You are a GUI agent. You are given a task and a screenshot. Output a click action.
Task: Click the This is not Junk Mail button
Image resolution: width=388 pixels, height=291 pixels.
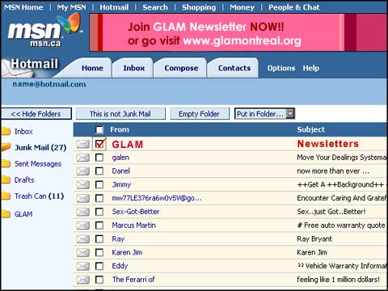[x=120, y=114]
